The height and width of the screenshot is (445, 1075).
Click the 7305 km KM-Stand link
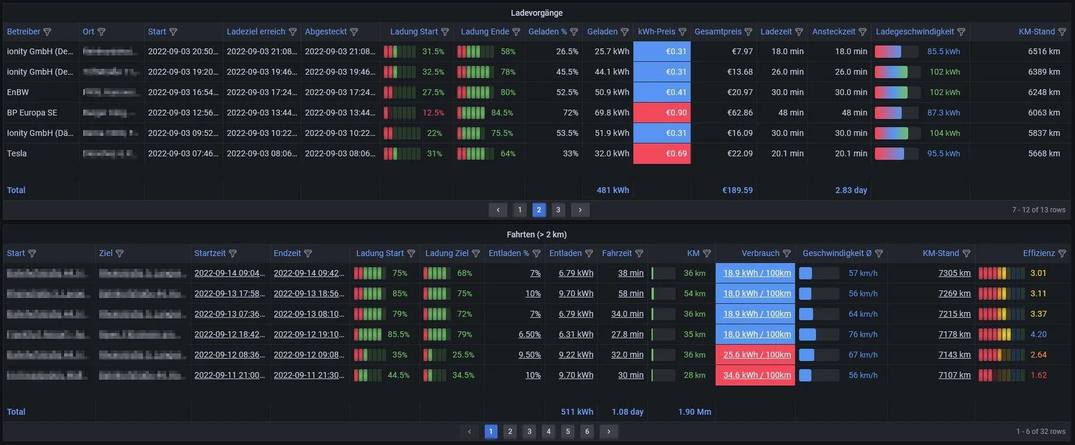(954, 273)
